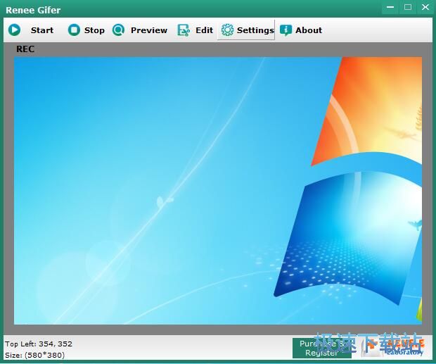
Task: Click the About info icon
Action: coord(286,30)
